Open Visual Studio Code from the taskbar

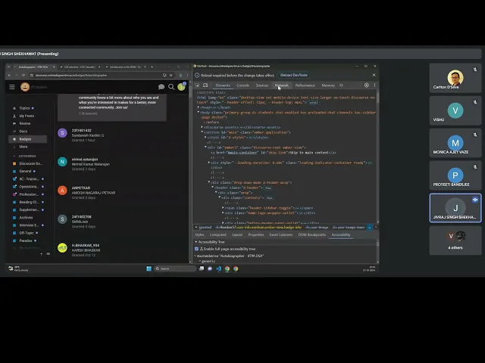click(x=219, y=268)
